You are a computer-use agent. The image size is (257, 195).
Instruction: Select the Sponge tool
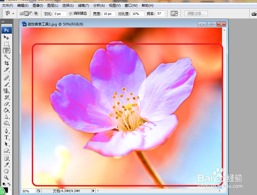point(6,123)
